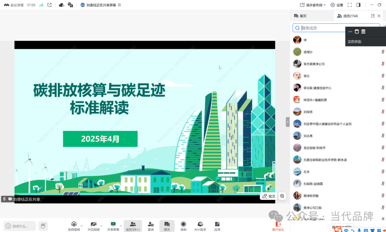
Task: Expand arrow next to 共享屏幕
Action: coord(121,226)
